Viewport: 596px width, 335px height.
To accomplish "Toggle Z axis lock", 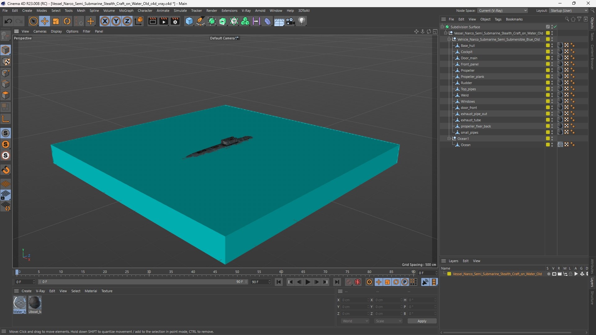I will 127,21.
